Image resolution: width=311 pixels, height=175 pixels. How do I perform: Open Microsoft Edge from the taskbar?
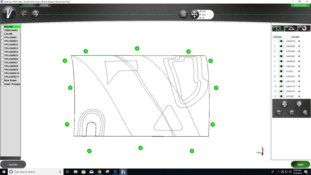[115, 172]
